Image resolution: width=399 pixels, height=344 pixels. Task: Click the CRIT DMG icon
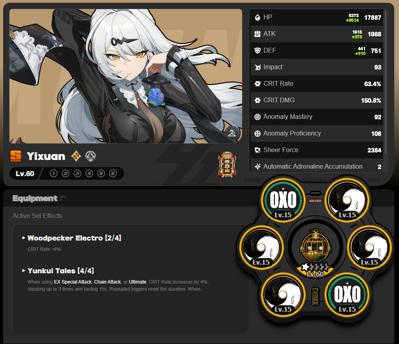click(x=258, y=100)
